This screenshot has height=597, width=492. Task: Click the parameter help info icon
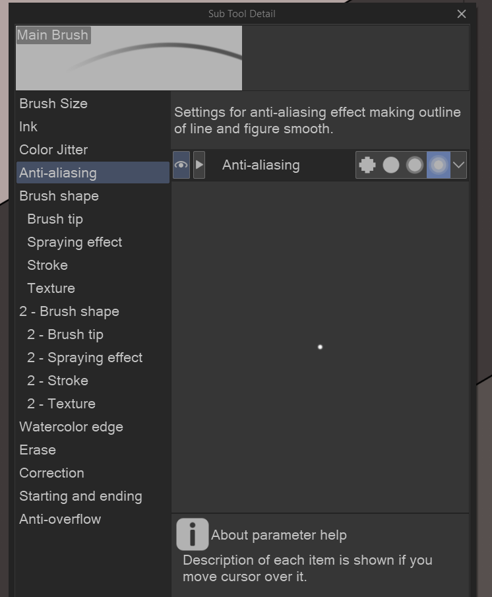tap(192, 534)
